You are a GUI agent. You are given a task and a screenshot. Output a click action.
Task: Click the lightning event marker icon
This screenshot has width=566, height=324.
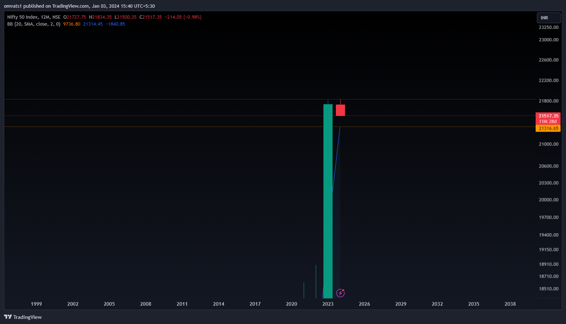340,293
